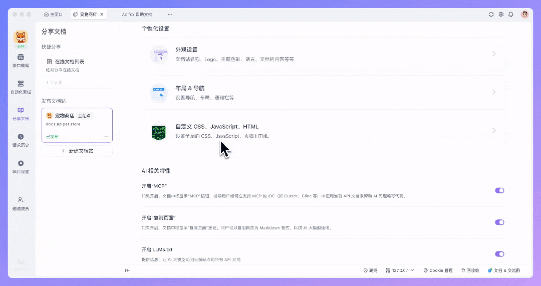541x286 pixels.
Task: Click docs.apipet.store domain text
Action: click(x=63, y=124)
